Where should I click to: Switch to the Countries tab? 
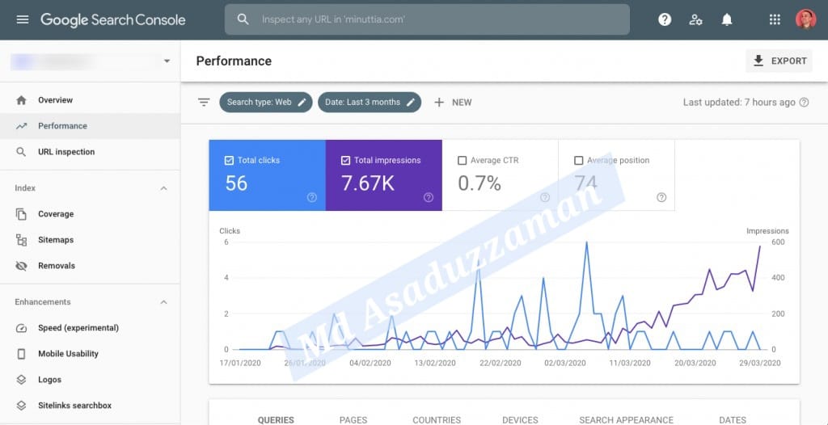click(x=437, y=419)
